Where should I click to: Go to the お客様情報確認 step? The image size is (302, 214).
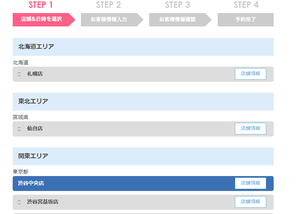(177, 19)
